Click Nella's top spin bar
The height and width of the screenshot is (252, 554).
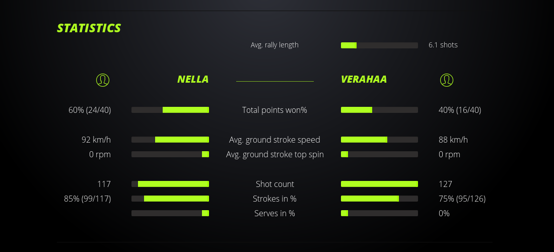point(170,154)
